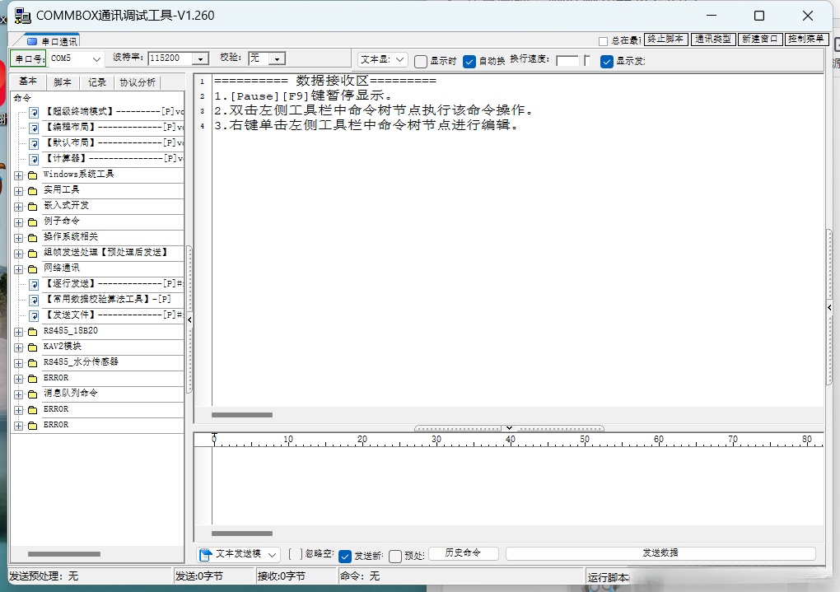Open the 校验 parity dropdown
The width and height of the screenshot is (840, 592).
[x=277, y=59]
